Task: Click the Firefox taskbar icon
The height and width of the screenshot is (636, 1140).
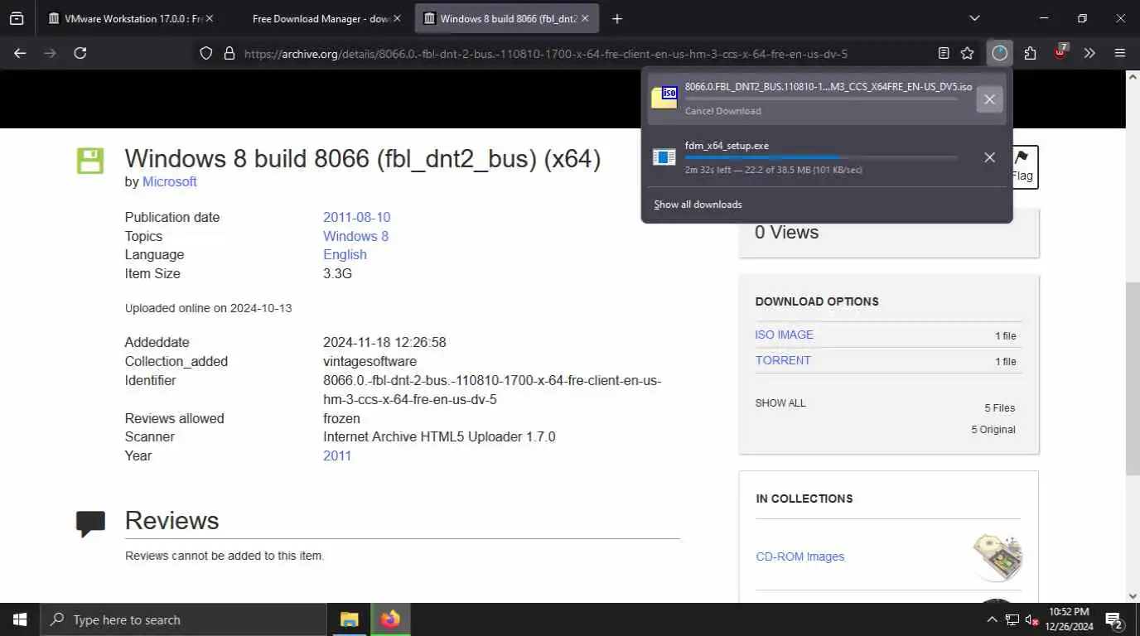Action: coord(389,619)
